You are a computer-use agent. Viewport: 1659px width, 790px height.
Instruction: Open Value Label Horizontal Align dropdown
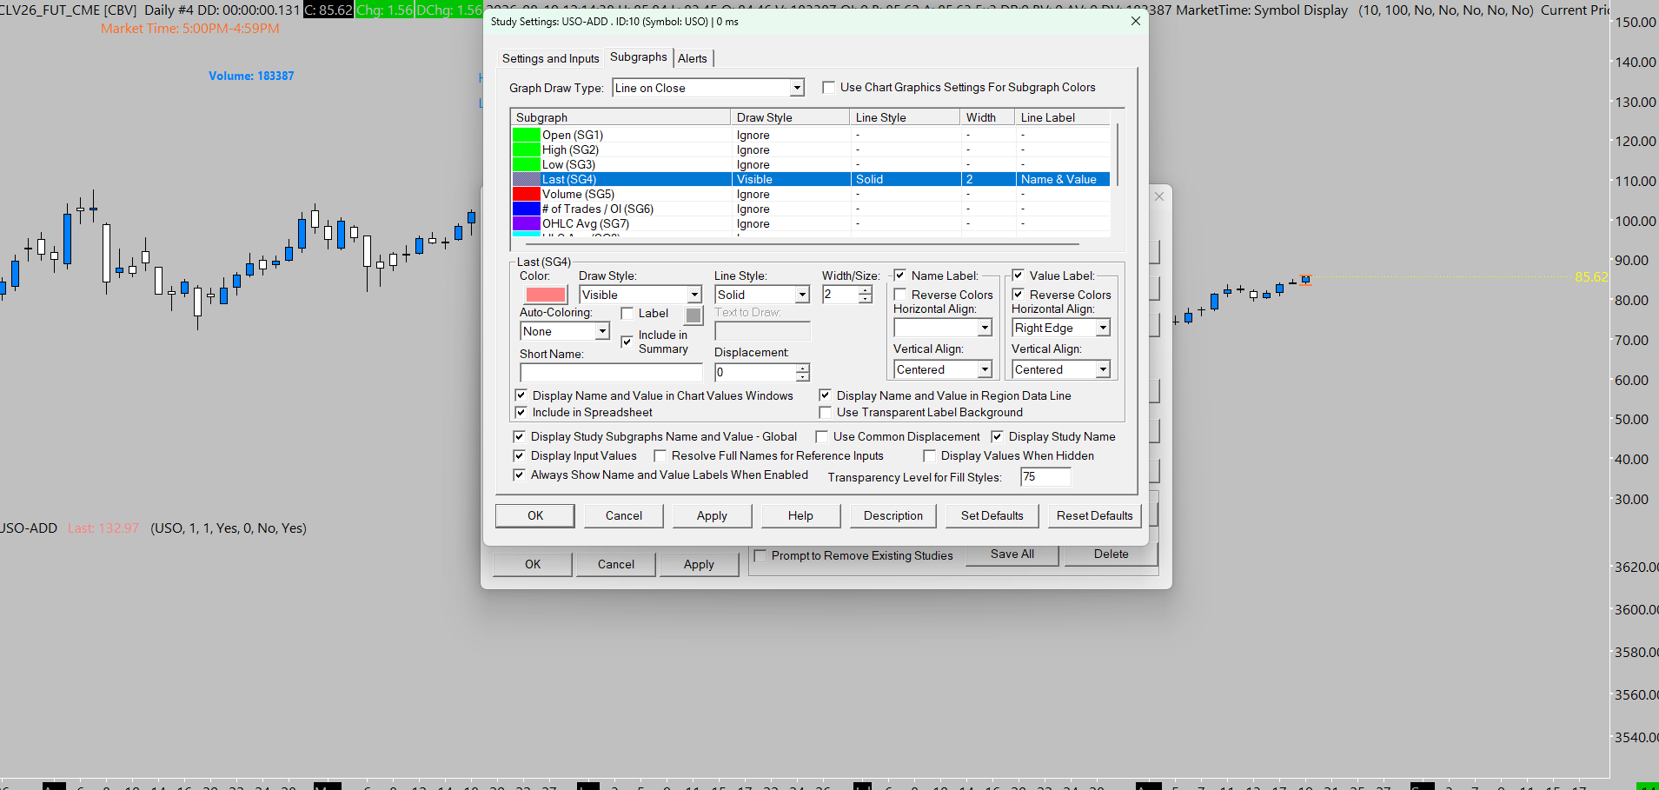(1103, 328)
